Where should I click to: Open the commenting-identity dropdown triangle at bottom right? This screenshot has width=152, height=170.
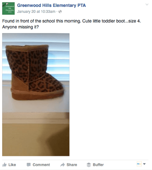pyautogui.click(x=144, y=164)
